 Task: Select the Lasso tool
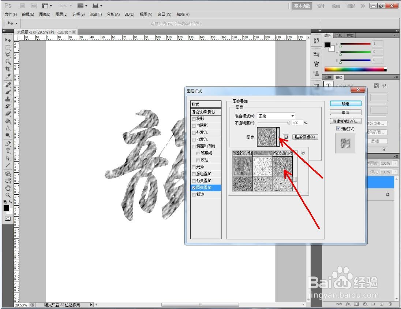[8, 55]
